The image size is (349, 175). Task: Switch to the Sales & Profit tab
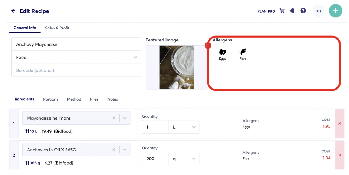[57, 28]
